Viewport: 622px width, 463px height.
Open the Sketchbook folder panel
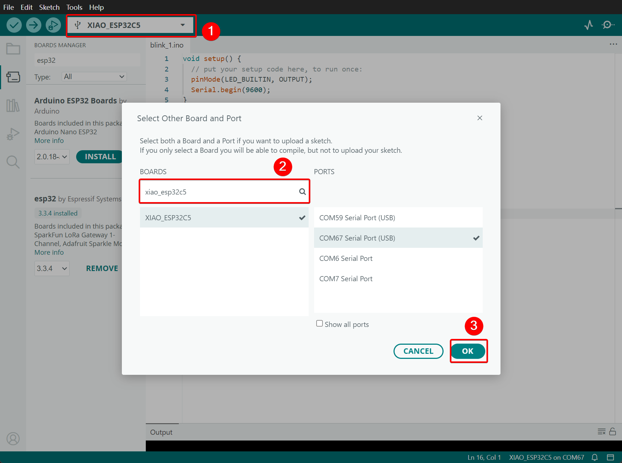tap(13, 49)
